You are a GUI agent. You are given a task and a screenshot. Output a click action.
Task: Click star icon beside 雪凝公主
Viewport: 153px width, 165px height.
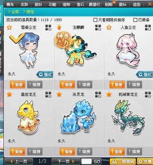(9, 27)
